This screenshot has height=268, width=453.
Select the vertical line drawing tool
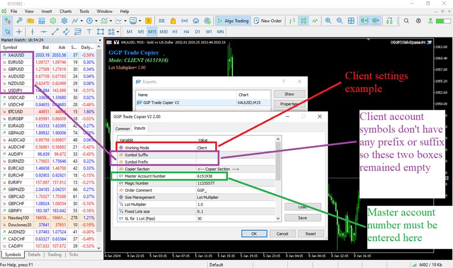[x=33, y=32]
